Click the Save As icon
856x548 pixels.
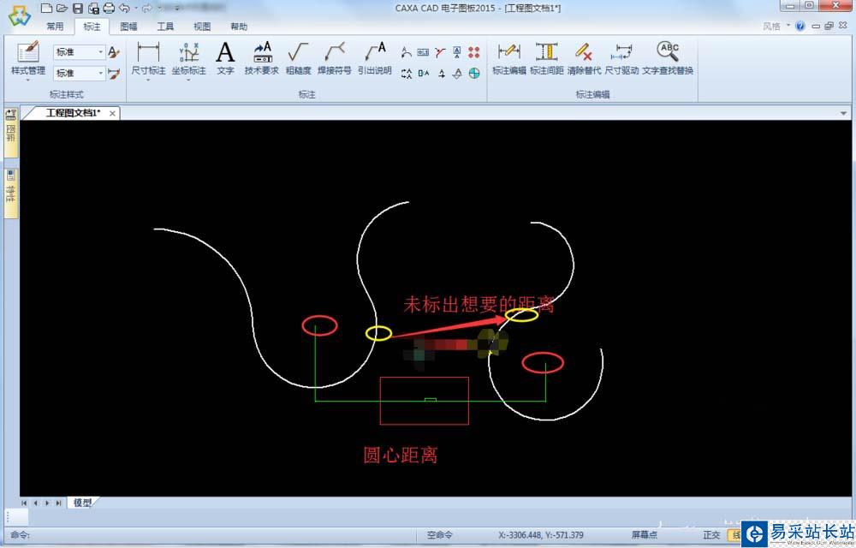coord(93,9)
